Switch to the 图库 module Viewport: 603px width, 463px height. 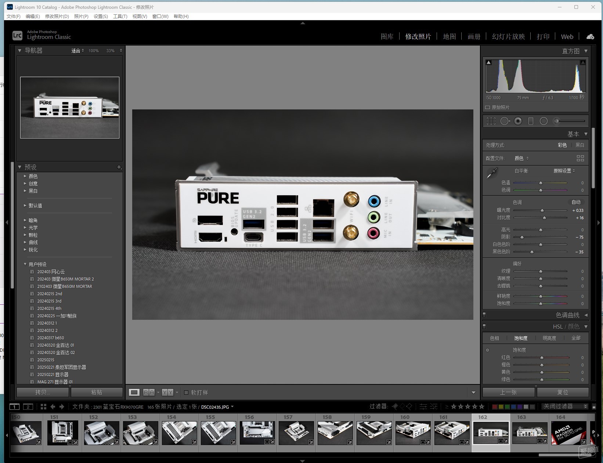(x=387, y=37)
